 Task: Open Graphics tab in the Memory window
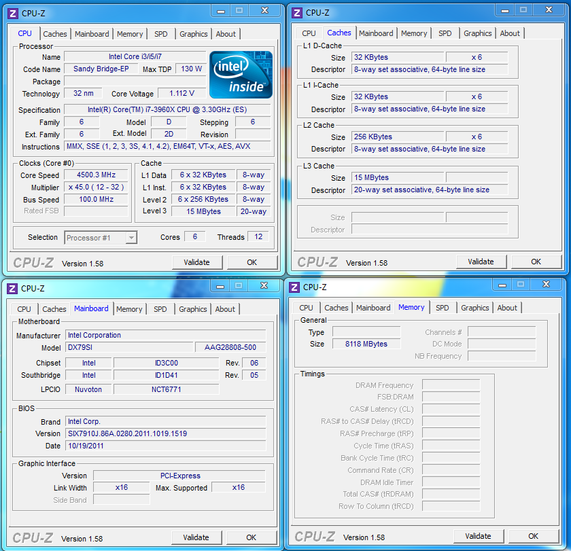475,308
